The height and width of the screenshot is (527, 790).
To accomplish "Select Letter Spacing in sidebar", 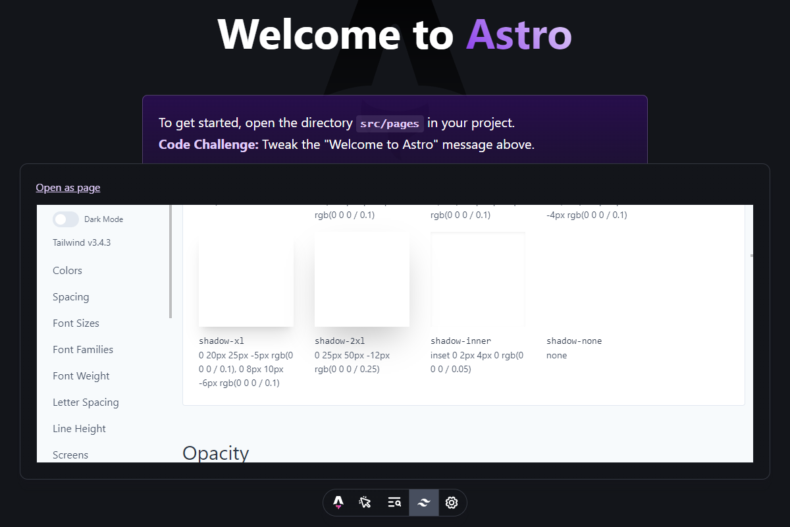I will pyautogui.click(x=86, y=402).
